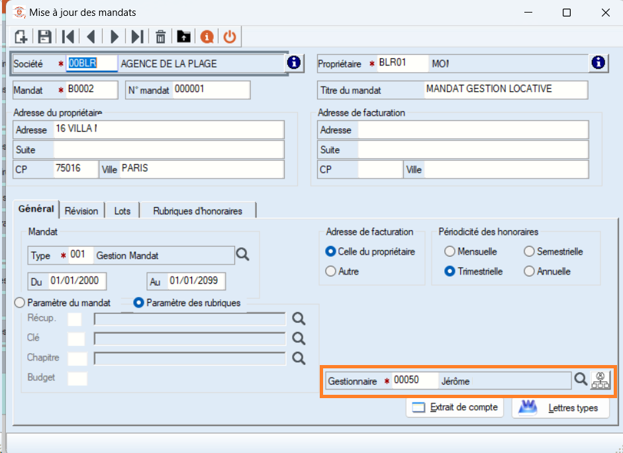Set fee periodicity to Annuelle
This screenshot has height=453, width=623.
point(548,272)
